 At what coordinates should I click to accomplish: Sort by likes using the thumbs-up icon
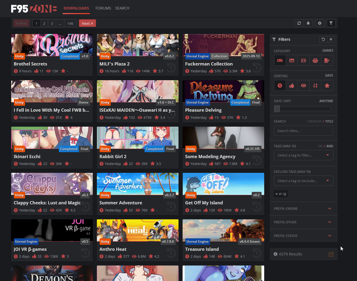[292, 86]
